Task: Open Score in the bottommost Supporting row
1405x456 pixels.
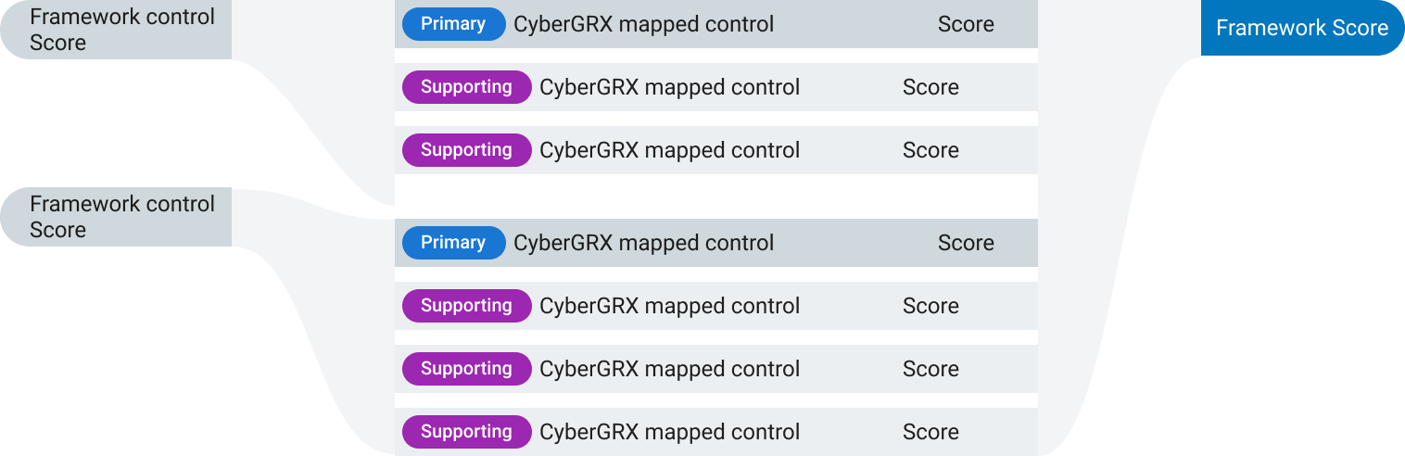Action: [930, 432]
